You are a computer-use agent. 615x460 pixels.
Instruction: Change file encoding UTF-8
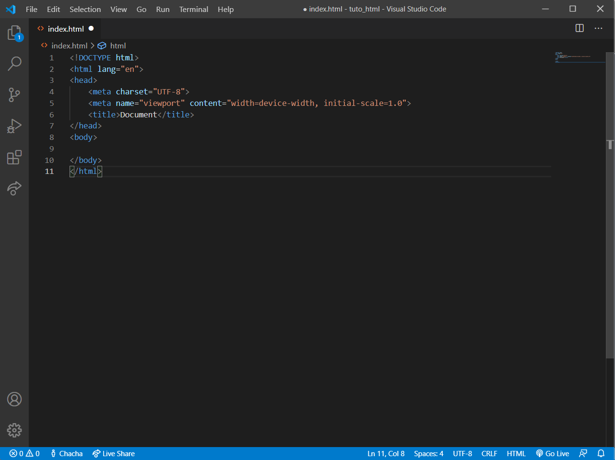462,453
